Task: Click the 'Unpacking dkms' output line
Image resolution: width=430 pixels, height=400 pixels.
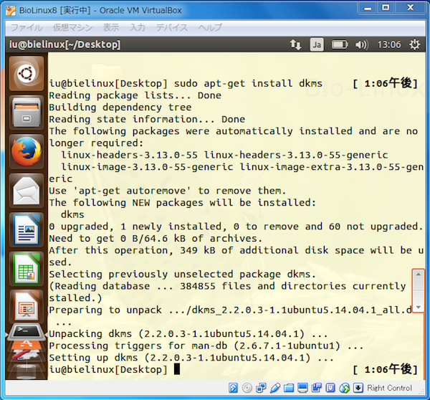Action: pos(188,334)
